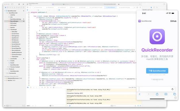Switch to the RecordEngine editor tab
Viewport: 180px width, 111px height.
click(x=110, y=7)
